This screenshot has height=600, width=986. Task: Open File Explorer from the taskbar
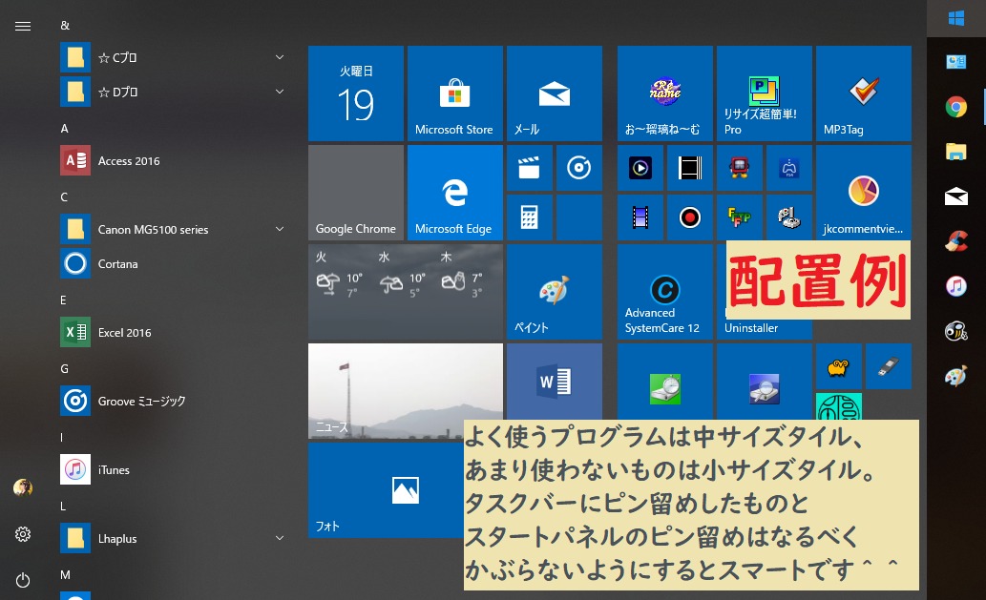pyautogui.click(x=955, y=152)
